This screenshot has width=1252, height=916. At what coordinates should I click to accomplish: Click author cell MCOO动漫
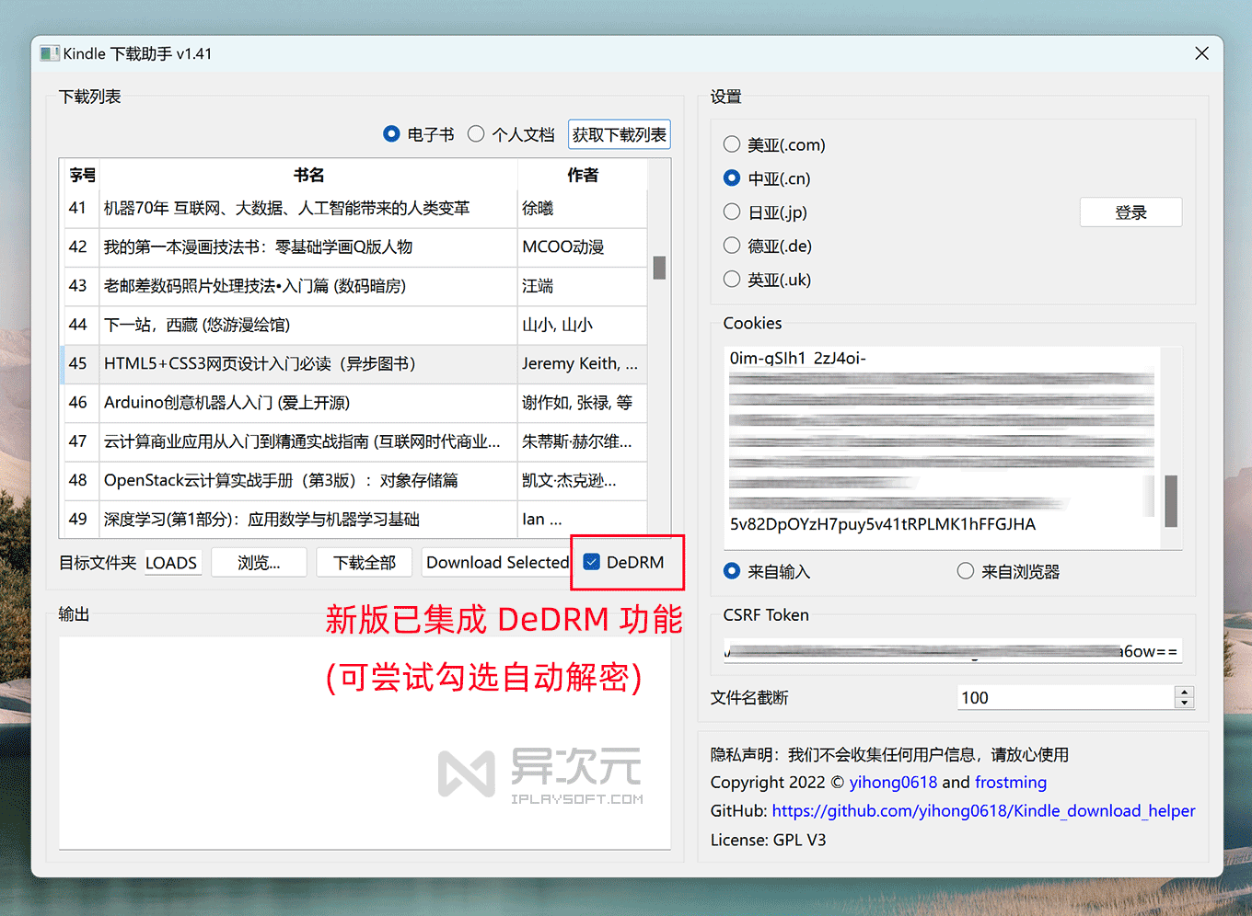click(x=583, y=247)
